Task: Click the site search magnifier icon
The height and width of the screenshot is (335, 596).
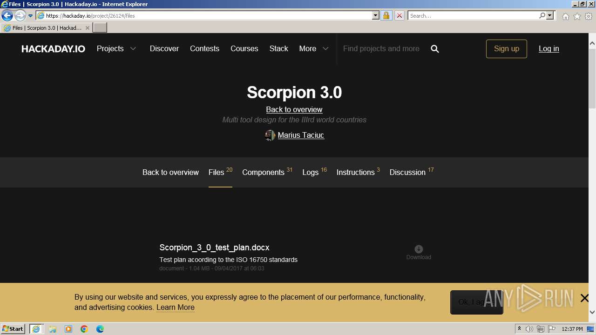Action: pyautogui.click(x=435, y=49)
